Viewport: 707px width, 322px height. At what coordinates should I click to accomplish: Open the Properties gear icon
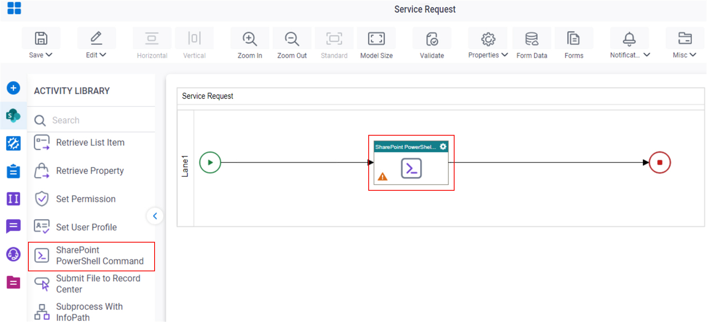click(488, 39)
